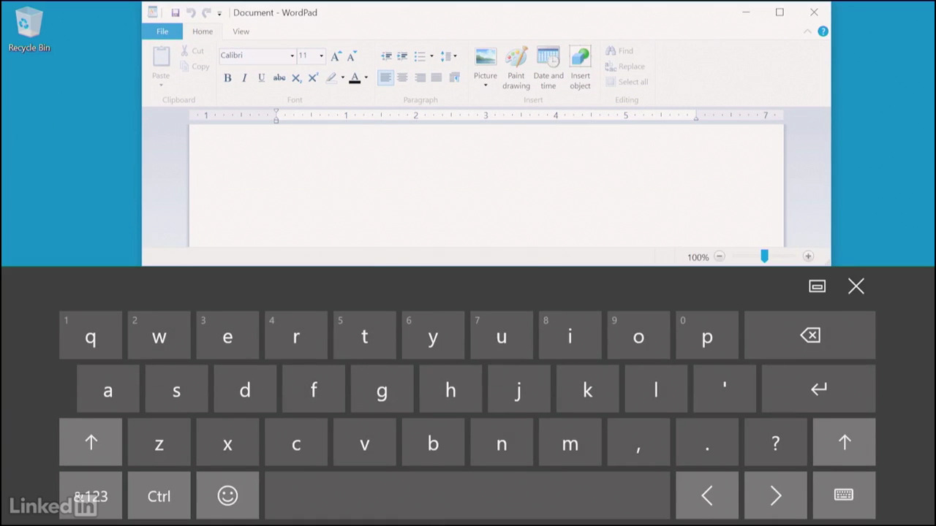Open the Customize Quick Access Toolbar arrow

(x=219, y=13)
